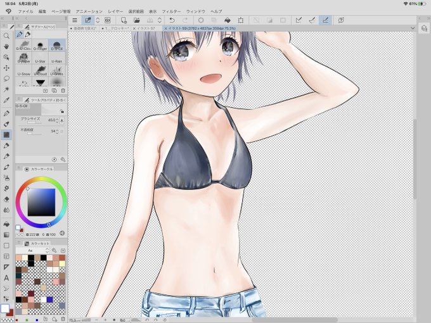Select marker group tab in sub tool
431x323 pixels.
click(x=28, y=34)
